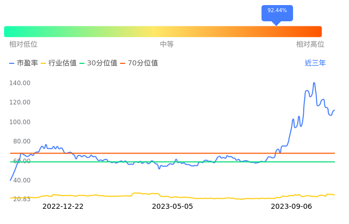
Task: Click the 2023-09-06 date axis label
Action: click(291, 206)
